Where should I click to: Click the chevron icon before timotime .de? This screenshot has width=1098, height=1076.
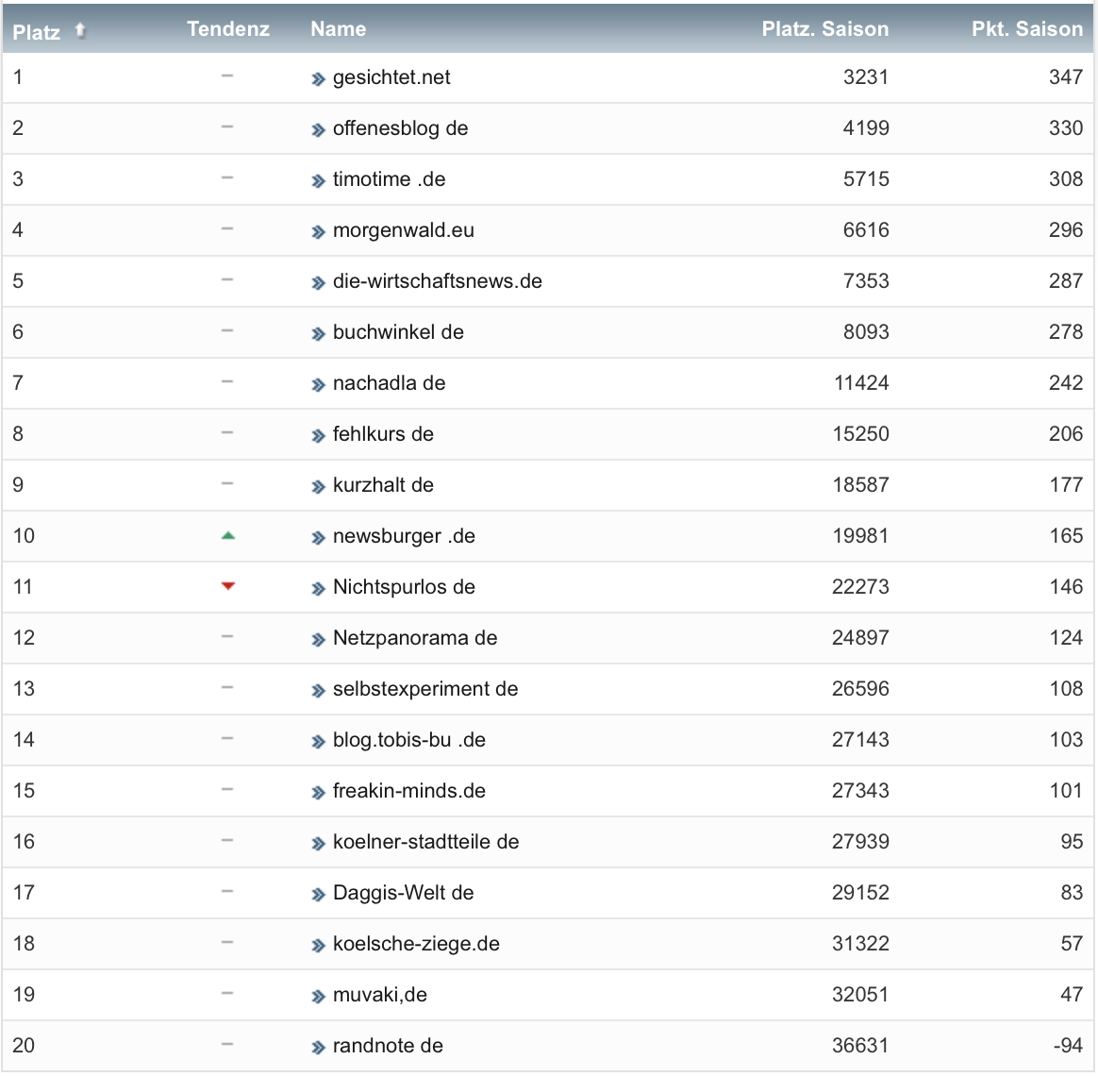[x=319, y=181]
